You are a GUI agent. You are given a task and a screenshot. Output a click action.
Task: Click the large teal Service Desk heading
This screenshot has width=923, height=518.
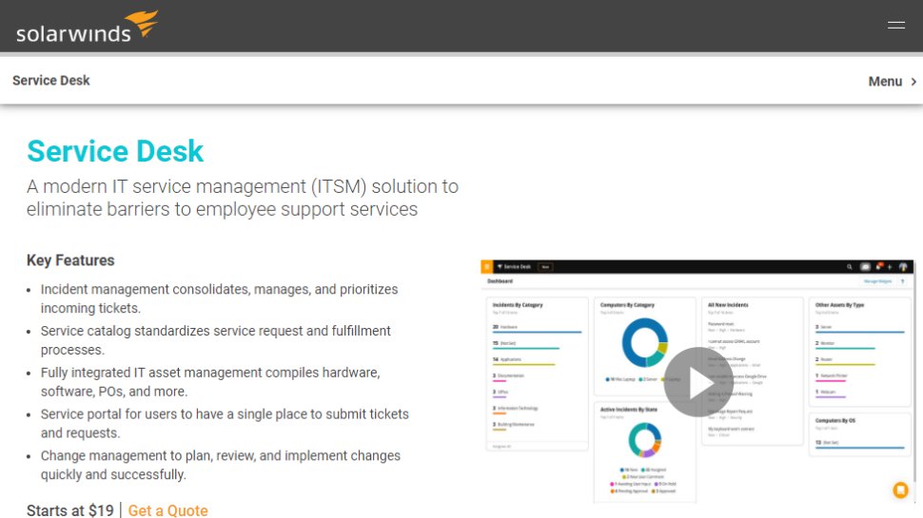115,151
